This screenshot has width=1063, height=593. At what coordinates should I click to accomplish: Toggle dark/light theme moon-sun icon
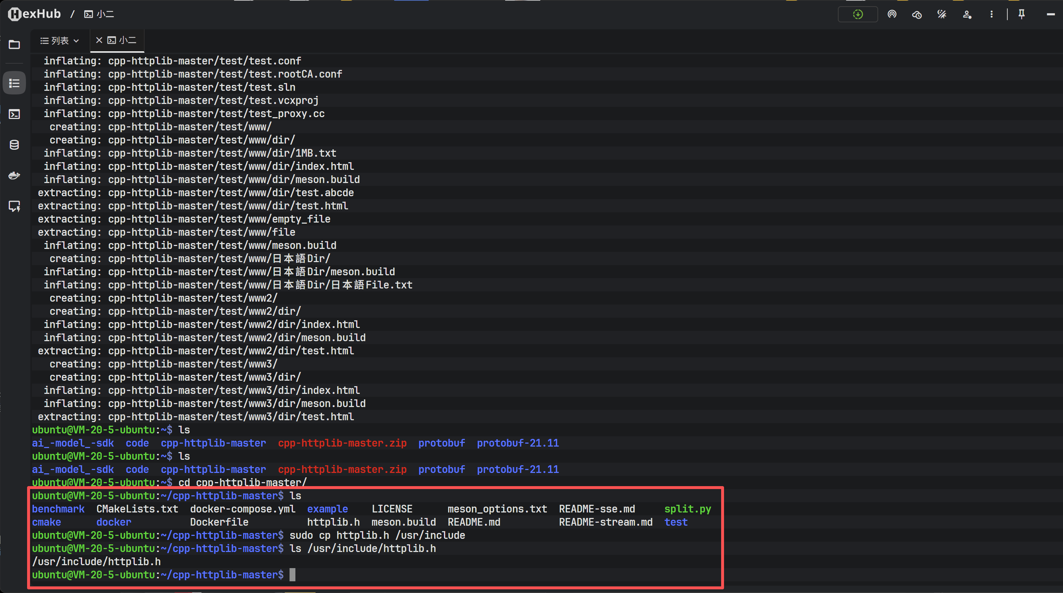point(942,14)
